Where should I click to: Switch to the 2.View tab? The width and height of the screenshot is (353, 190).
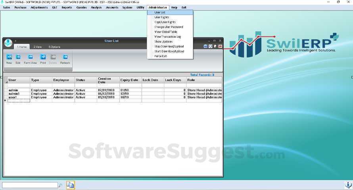point(38,47)
